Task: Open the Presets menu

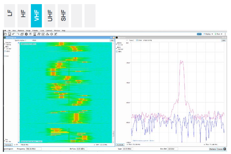Action: pyautogui.click(x=35, y=30)
